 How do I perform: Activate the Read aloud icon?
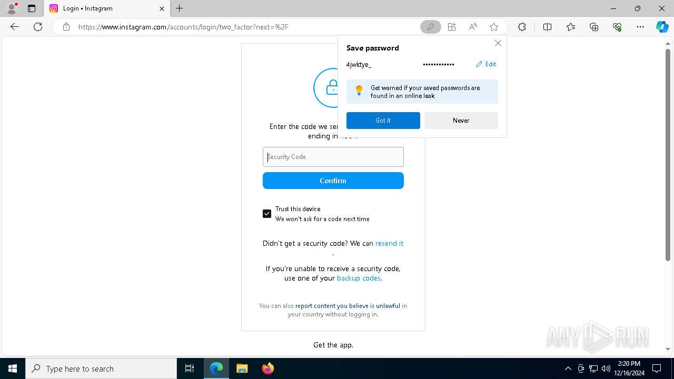473,27
